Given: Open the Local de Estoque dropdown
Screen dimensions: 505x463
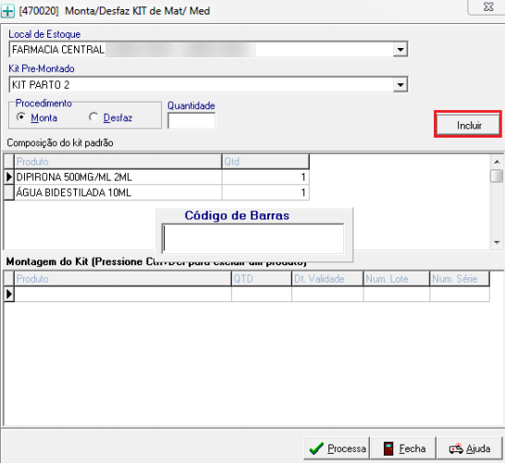Looking at the screenshot, I should 400,50.
